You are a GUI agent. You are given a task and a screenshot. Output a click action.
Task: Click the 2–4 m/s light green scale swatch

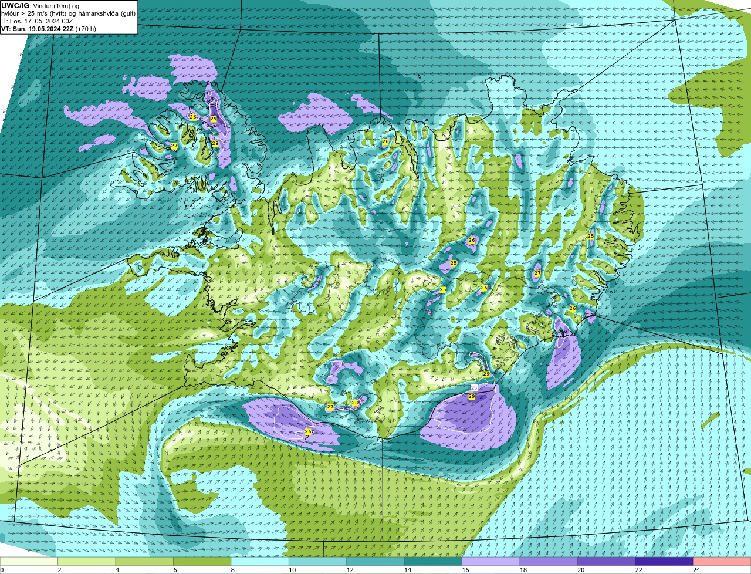[87, 562]
